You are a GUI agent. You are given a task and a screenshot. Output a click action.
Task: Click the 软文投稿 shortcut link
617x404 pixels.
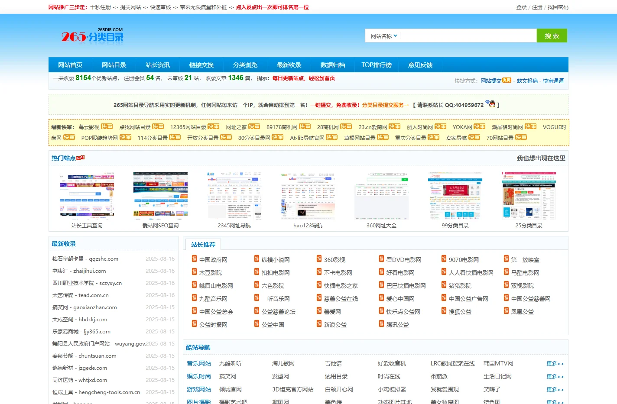click(527, 81)
